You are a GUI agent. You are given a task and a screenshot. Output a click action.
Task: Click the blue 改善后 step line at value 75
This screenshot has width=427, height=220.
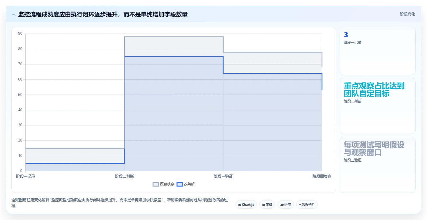click(174, 57)
